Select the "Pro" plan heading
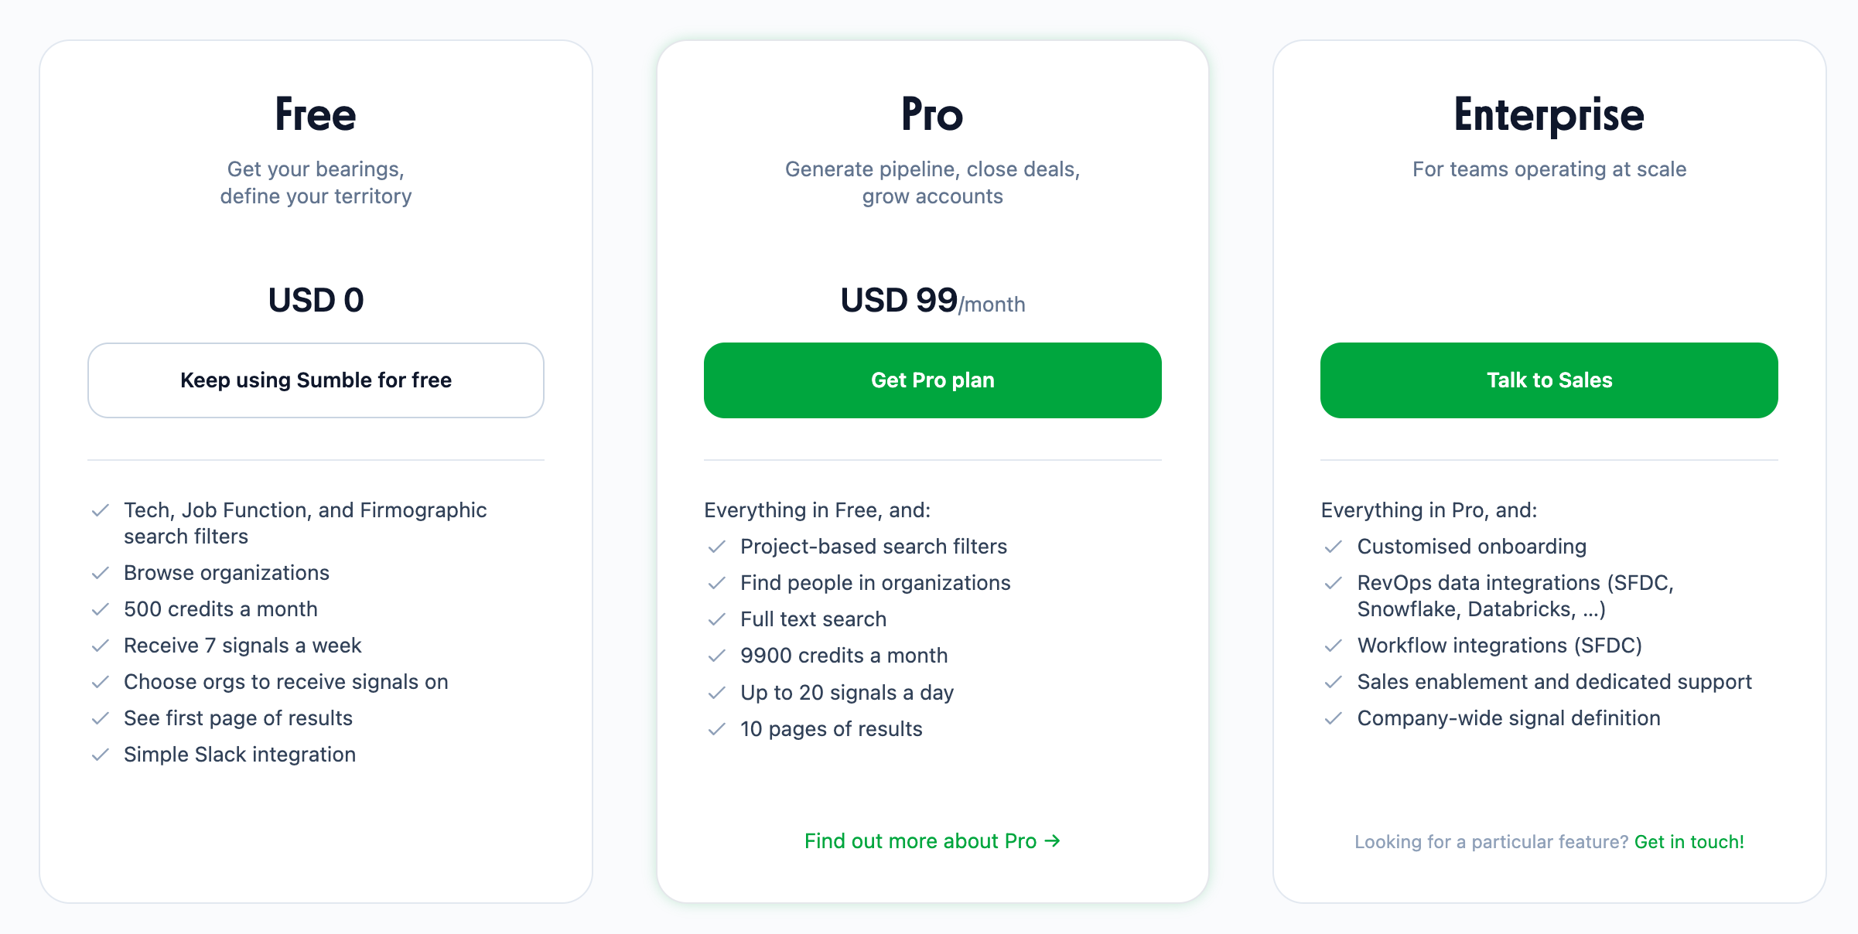1858x934 pixels. (931, 114)
